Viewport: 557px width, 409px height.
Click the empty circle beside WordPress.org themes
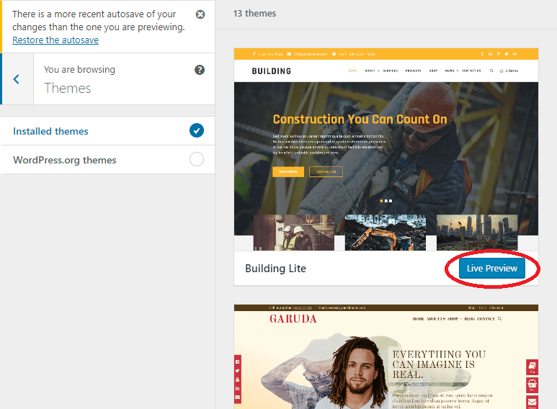tap(197, 159)
